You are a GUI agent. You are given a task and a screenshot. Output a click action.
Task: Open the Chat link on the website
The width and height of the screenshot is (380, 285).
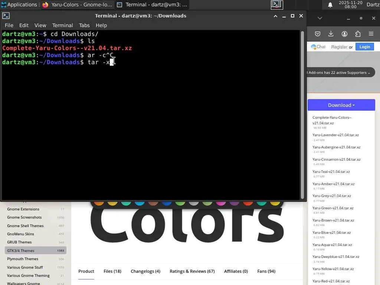pyautogui.click(x=318, y=47)
